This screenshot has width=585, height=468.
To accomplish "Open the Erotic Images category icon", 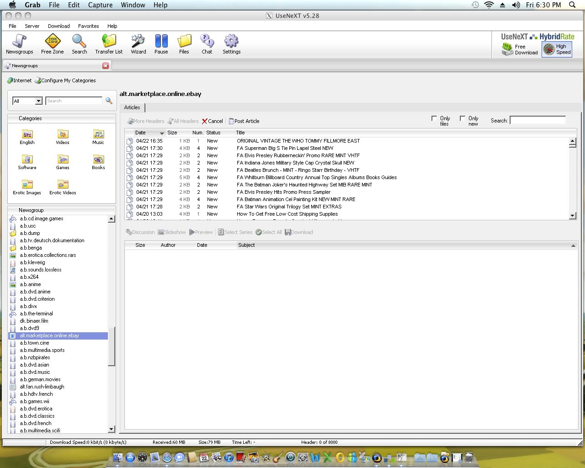I will click(x=27, y=184).
